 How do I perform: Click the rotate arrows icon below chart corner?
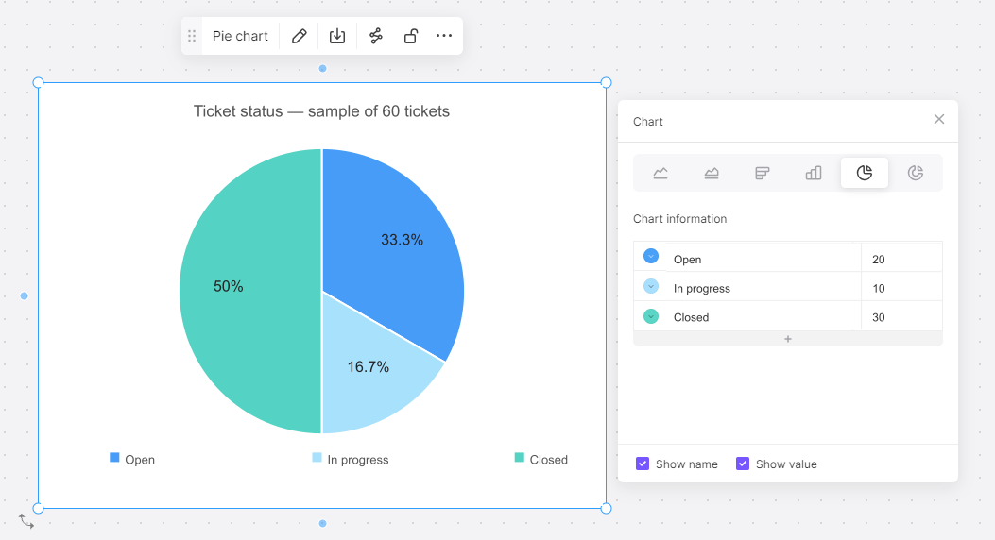(26, 522)
